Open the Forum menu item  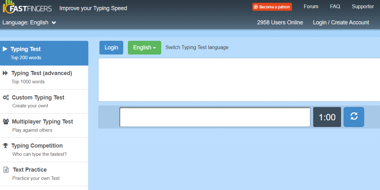pos(311,6)
